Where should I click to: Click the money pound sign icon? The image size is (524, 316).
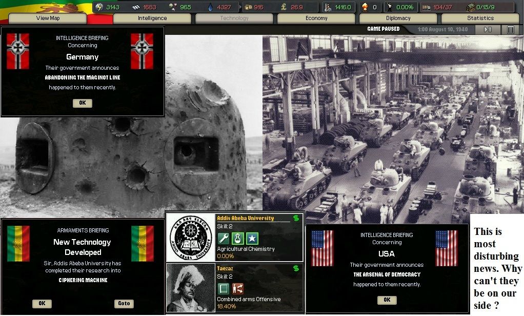[284, 7]
